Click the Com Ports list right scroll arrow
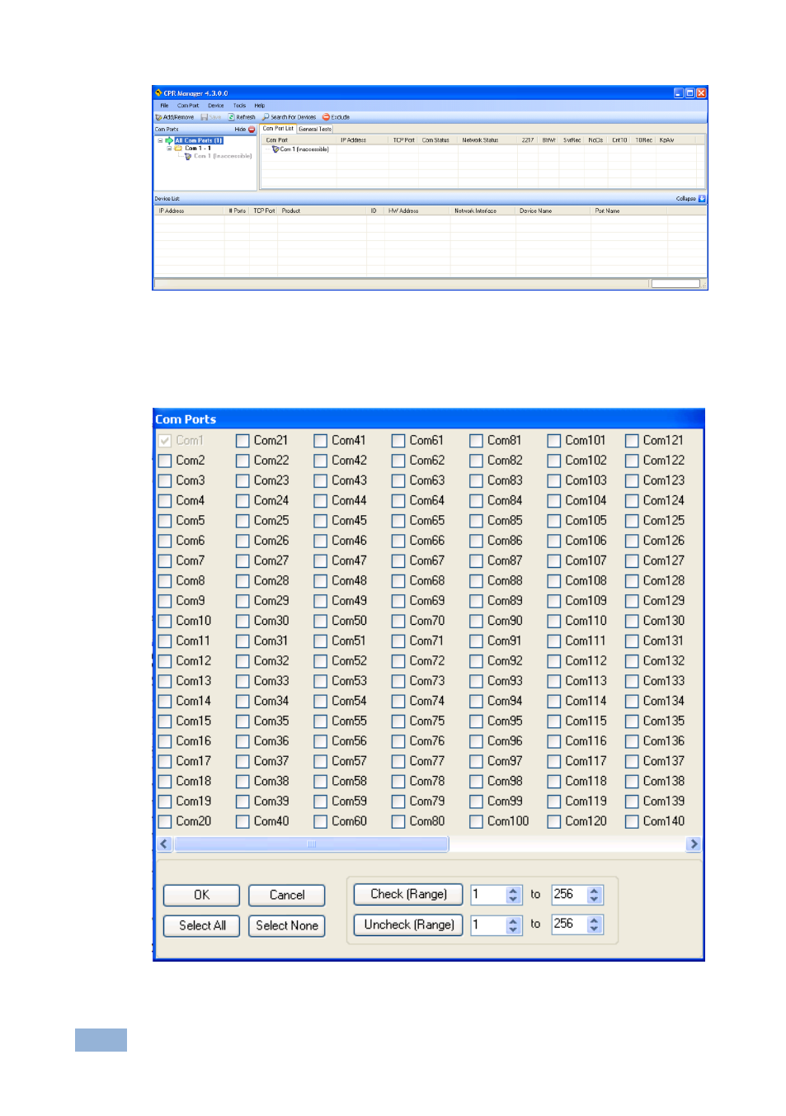The width and height of the screenshot is (786, 1116). (x=694, y=844)
